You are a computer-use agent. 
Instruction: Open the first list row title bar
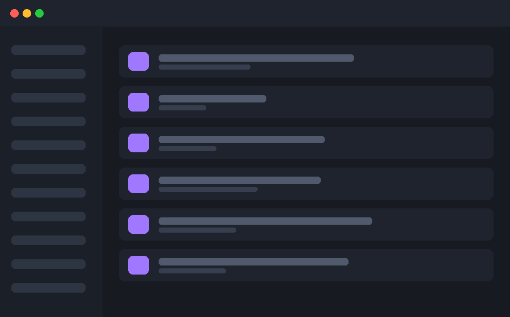[256, 58]
